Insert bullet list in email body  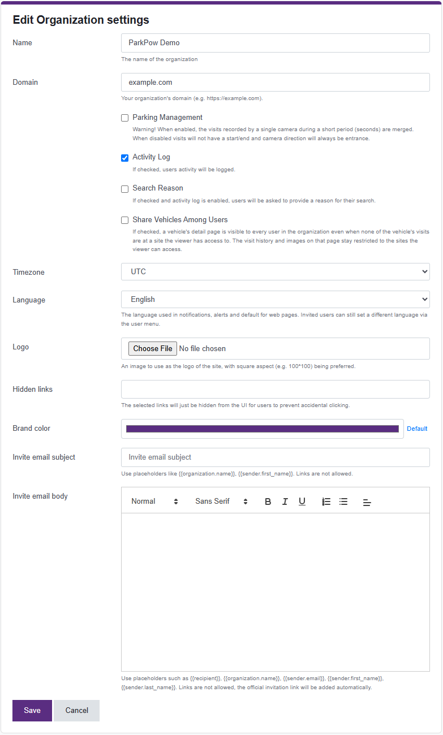(x=343, y=501)
